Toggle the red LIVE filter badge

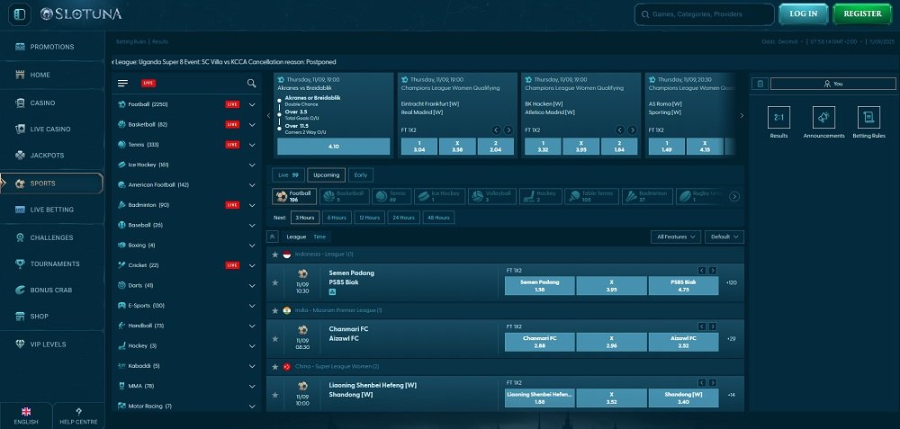148,84
